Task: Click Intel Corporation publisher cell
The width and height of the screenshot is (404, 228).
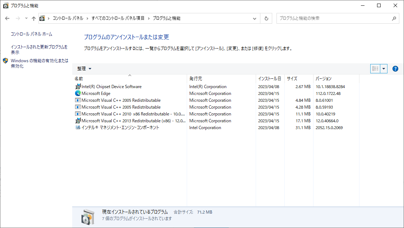Action: (x=205, y=127)
